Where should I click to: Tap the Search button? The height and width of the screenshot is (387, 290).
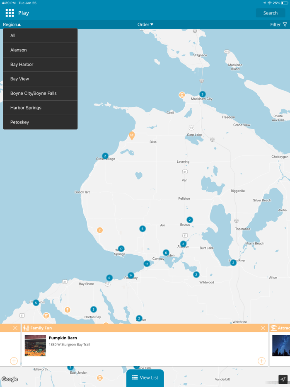tap(270, 13)
